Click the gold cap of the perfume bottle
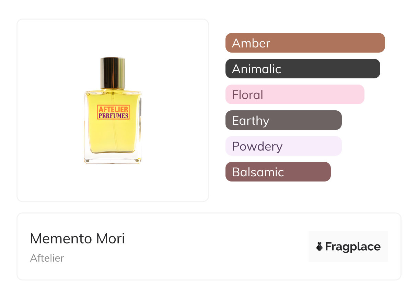This screenshot has width=418, height=297. 112,73
